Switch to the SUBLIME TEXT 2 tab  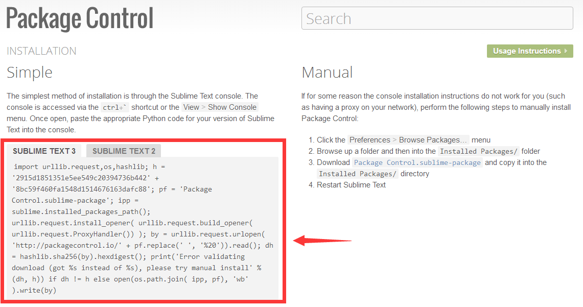point(124,151)
